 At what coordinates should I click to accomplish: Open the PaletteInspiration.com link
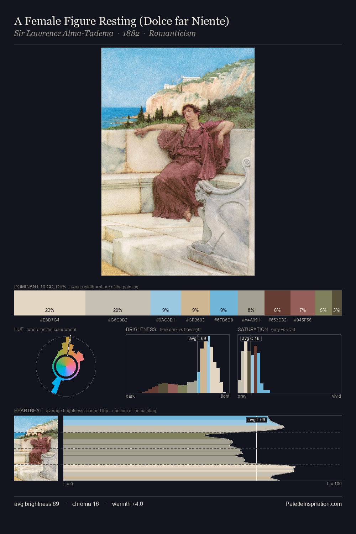(314, 504)
